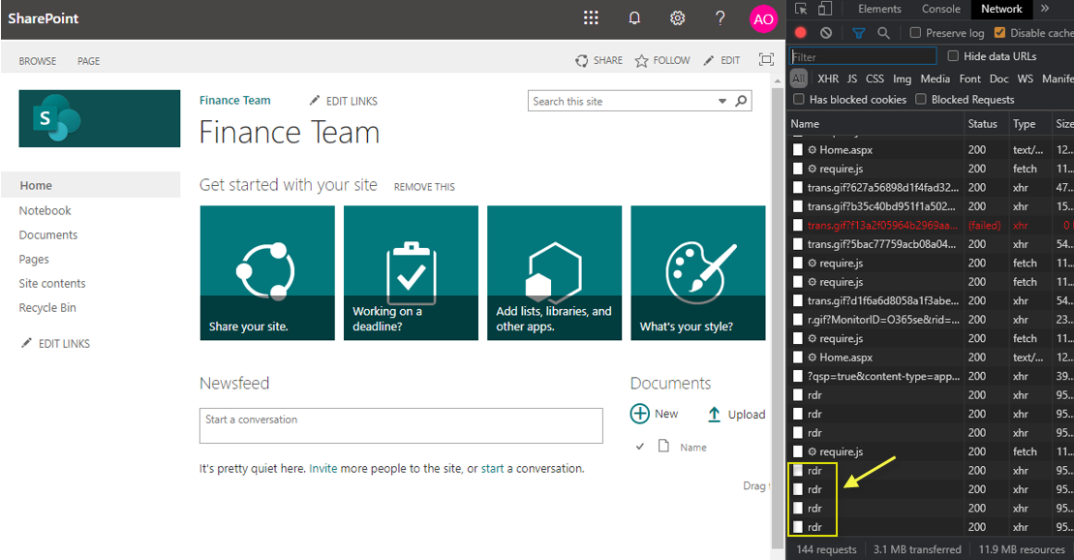Click the help question mark icon

(x=720, y=17)
